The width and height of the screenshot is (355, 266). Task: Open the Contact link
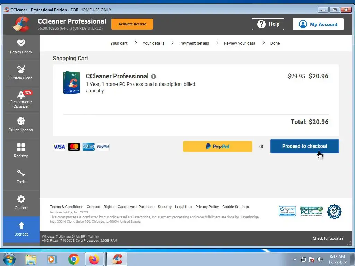93,207
